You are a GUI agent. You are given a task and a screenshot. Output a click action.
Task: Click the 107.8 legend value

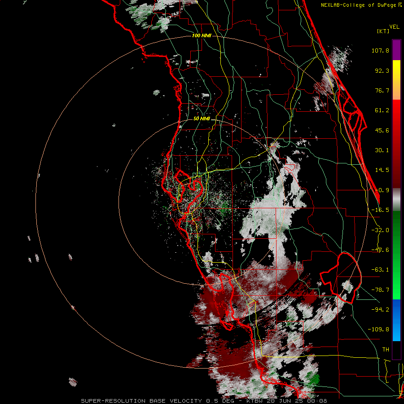coord(380,50)
